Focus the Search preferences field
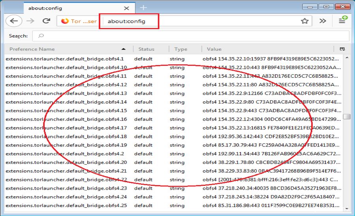 click(191, 36)
